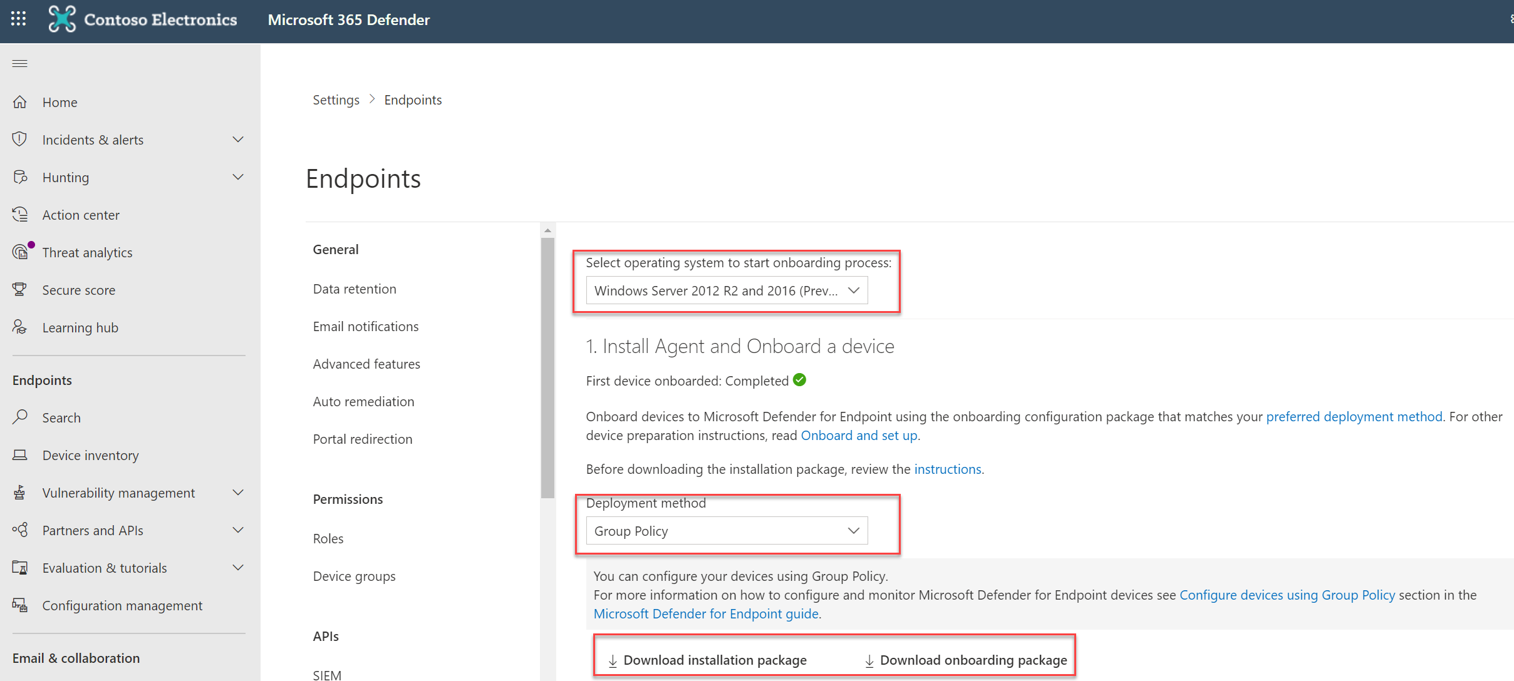Click the Hunting icon in sidebar
This screenshot has height=681, width=1514.
tap(20, 177)
